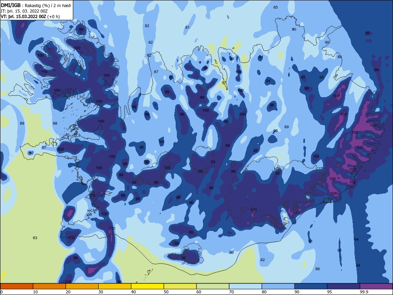Click the map humidity value '86'
The height and width of the screenshot is (295, 393).
pyautogui.click(x=318, y=269)
